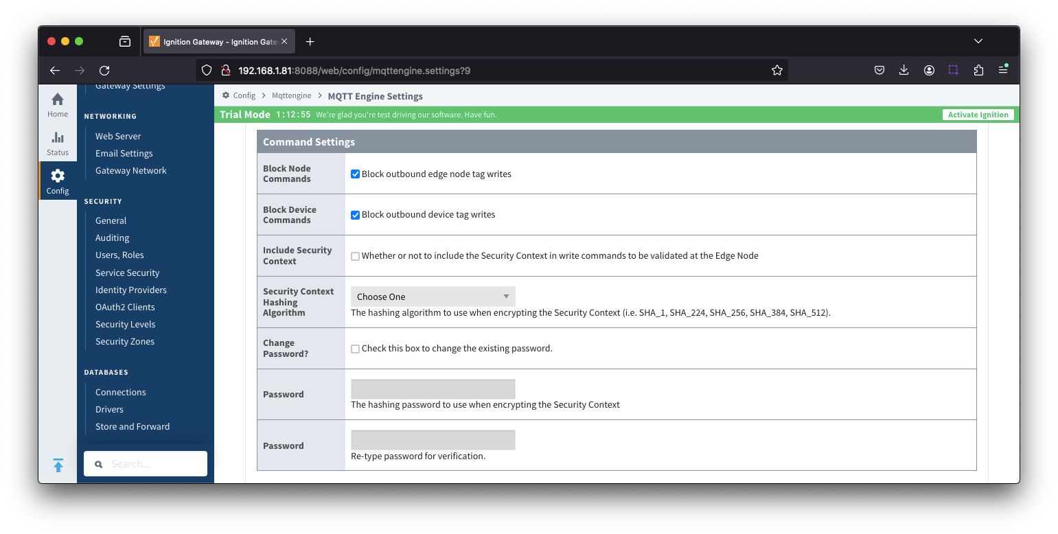Click the purple screenshot extension icon
The width and height of the screenshot is (1058, 534).
pos(954,70)
